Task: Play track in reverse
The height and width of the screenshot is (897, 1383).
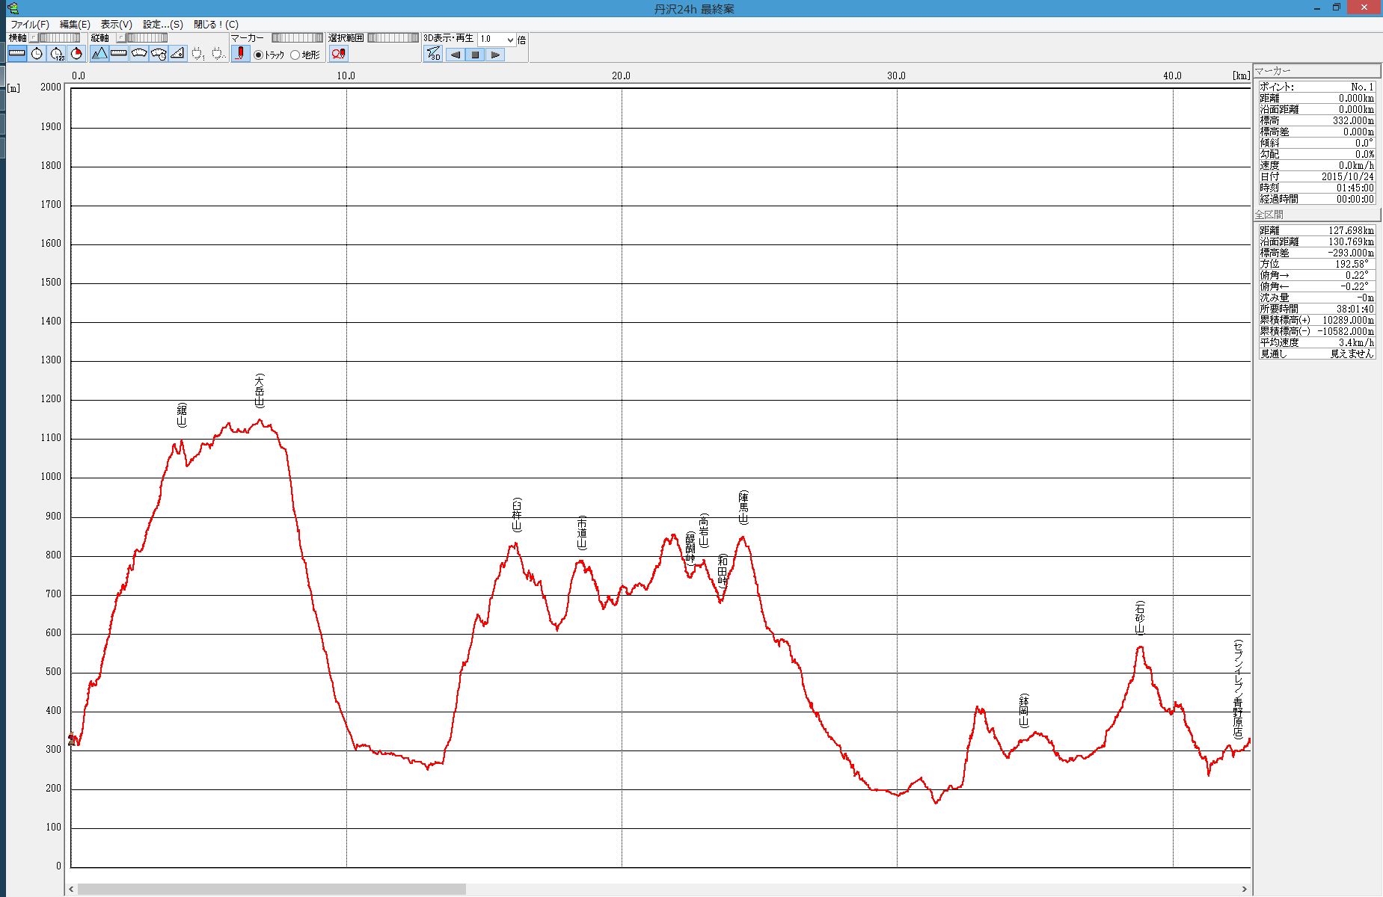Action: [455, 55]
